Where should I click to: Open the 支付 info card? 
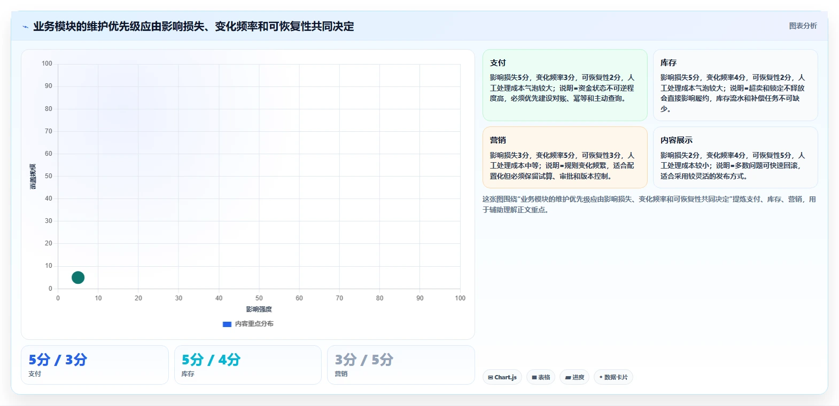(x=565, y=85)
